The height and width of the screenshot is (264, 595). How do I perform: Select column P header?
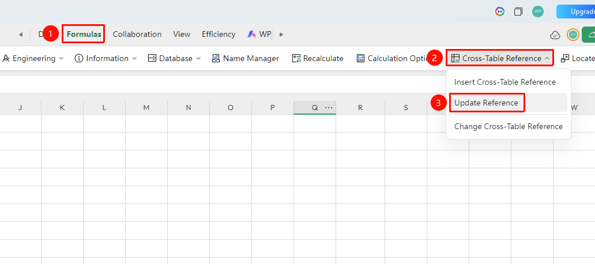click(273, 108)
